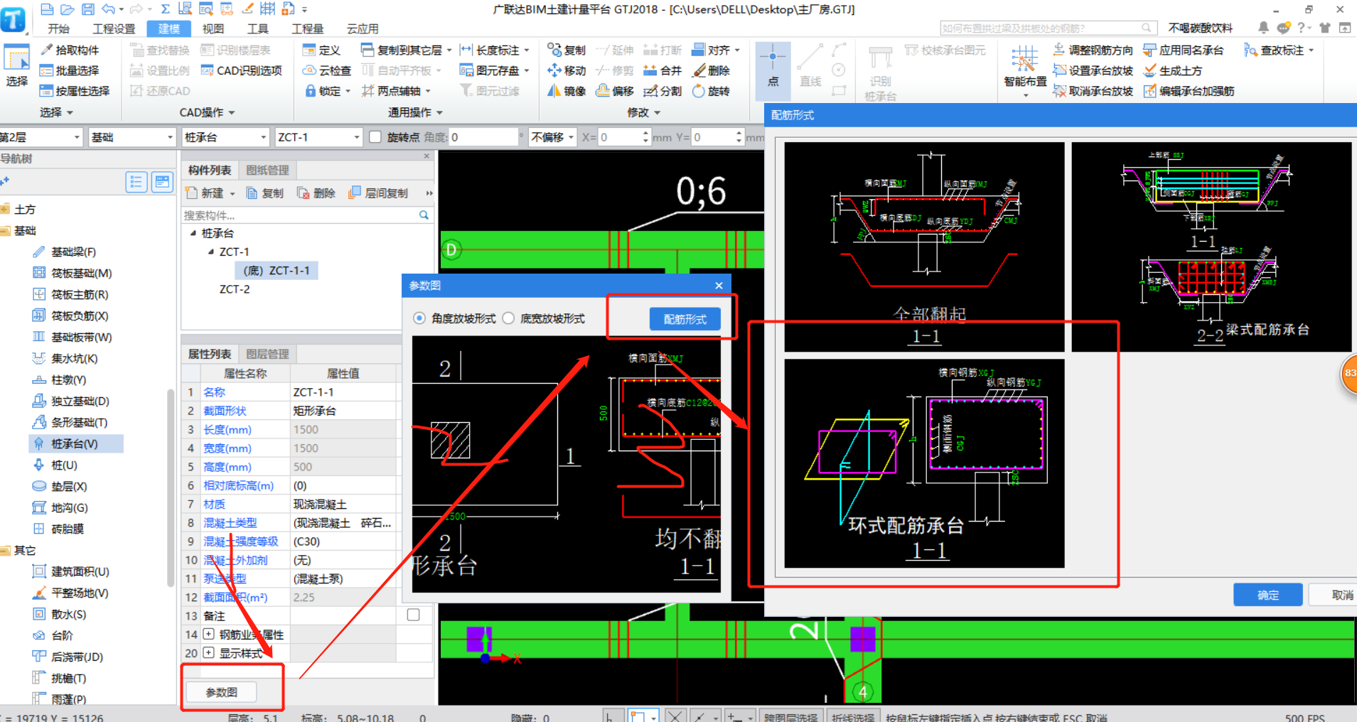Image resolution: width=1357 pixels, height=722 pixels.
Task: Select the 镜像 mirror tool
Action: [x=567, y=91]
